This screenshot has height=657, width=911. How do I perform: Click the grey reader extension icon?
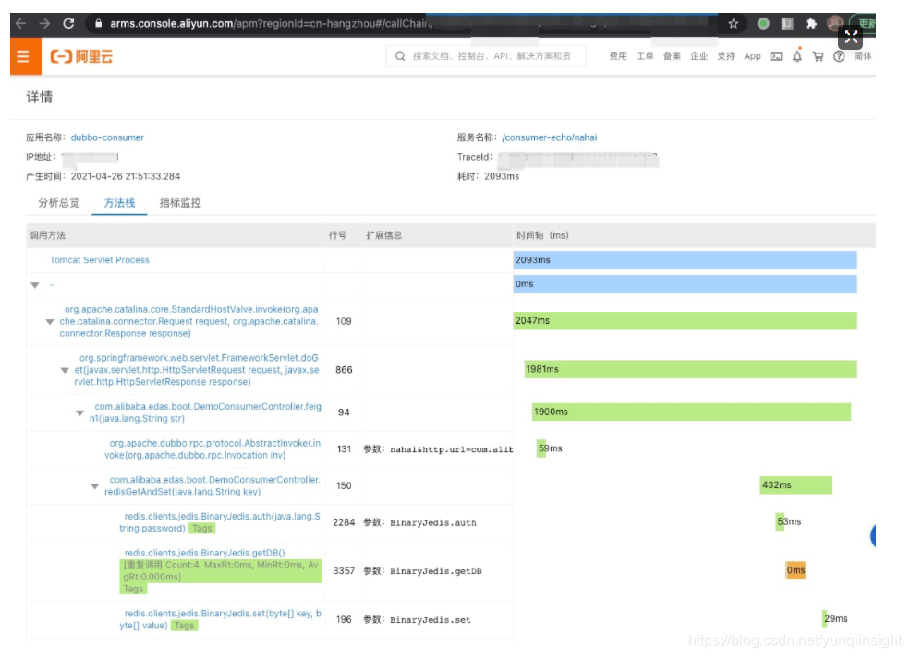point(787,23)
